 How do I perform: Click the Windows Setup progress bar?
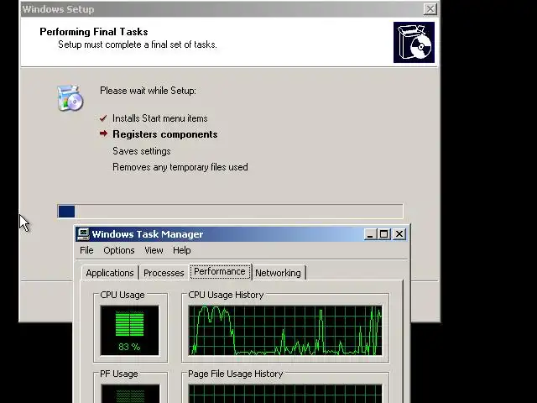[x=230, y=211]
